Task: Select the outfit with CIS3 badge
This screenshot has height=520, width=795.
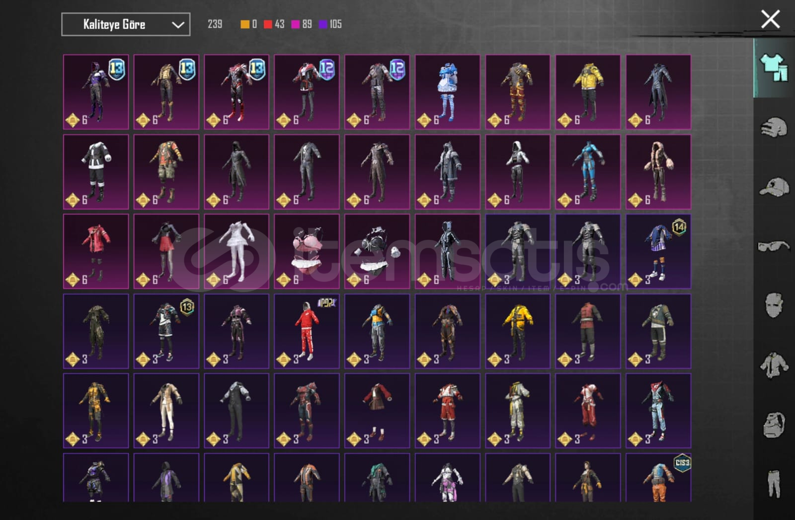Action: point(658,477)
